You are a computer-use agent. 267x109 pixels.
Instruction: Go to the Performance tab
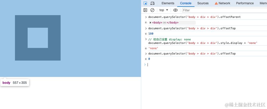[245, 3]
